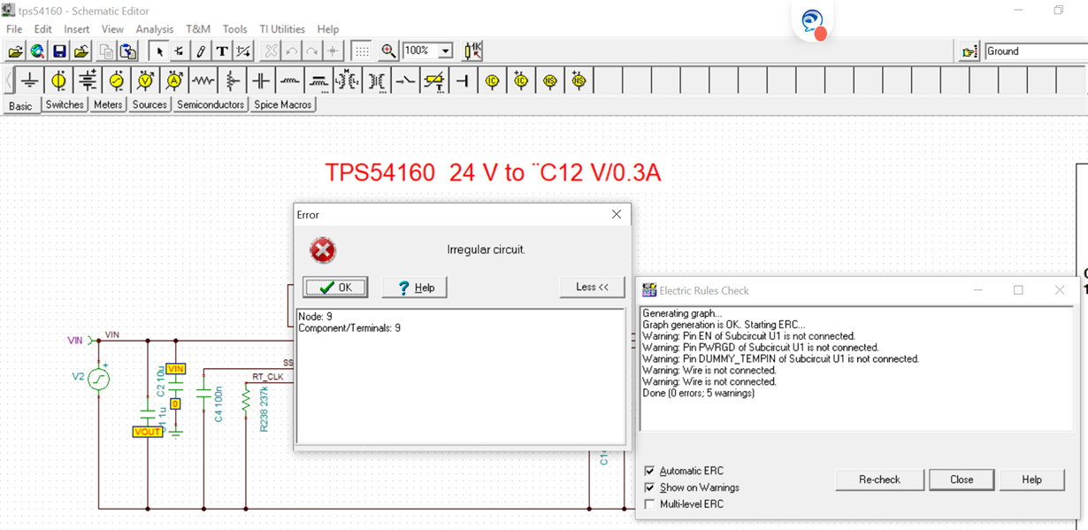This screenshot has height=530, width=1088.
Task: Select the Text tool
Action: [x=222, y=51]
